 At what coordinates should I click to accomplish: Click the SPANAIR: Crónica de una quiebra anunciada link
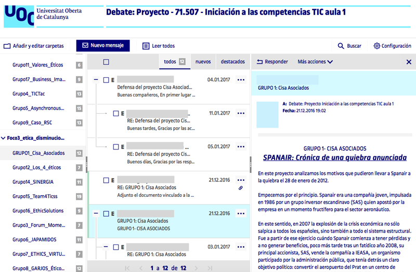[335, 158]
